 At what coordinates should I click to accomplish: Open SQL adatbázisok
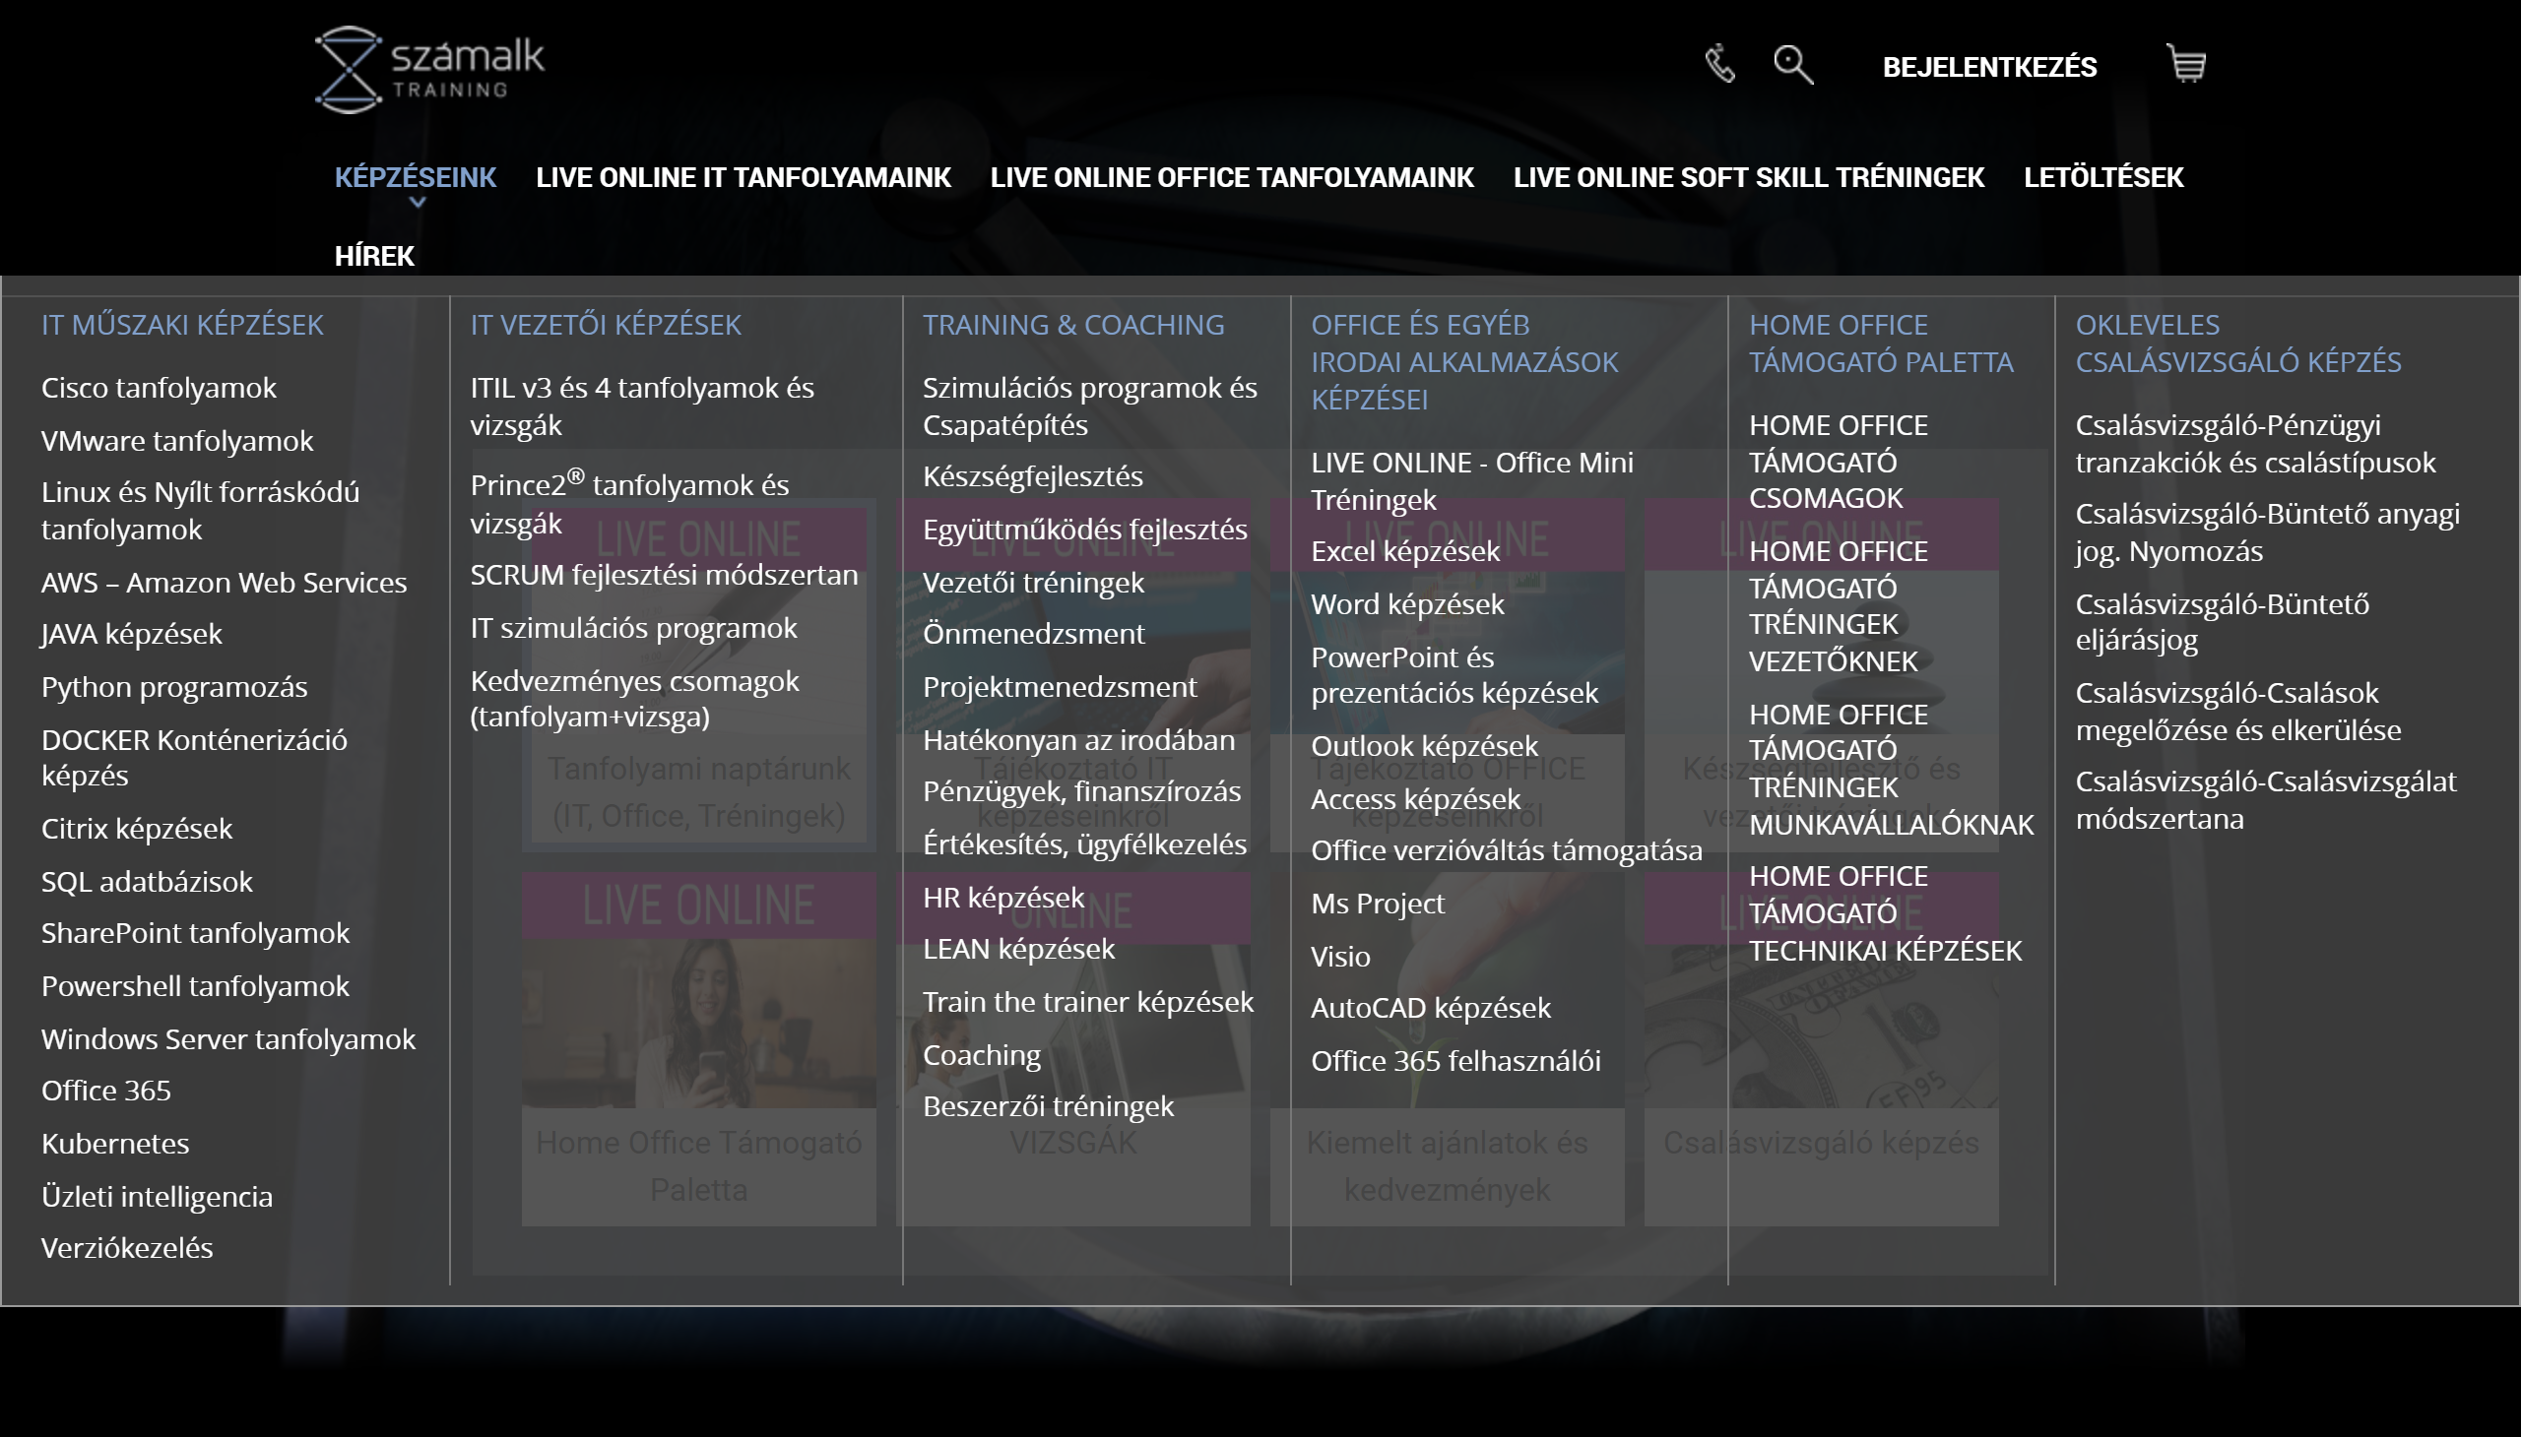pyautogui.click(x=147, y=882)
